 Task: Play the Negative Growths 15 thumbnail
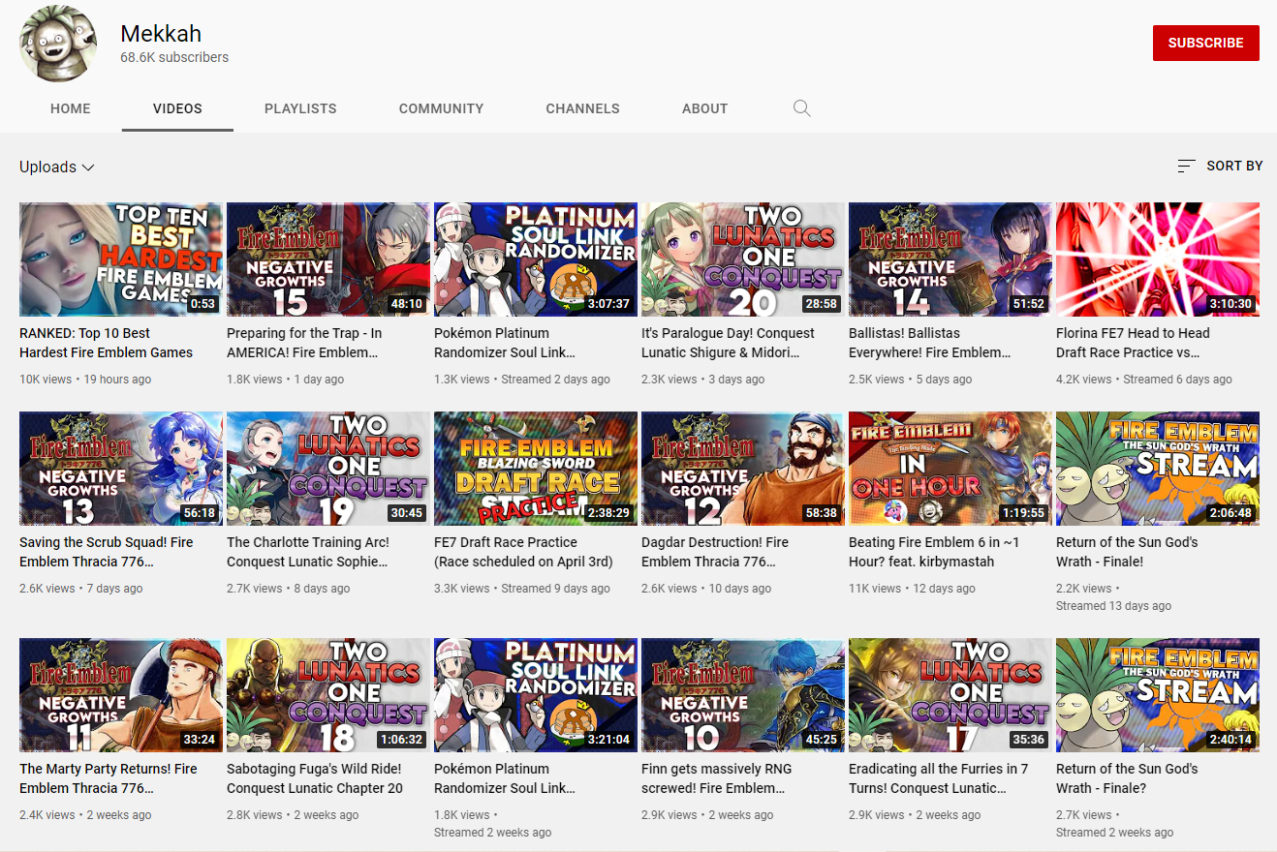328,259
